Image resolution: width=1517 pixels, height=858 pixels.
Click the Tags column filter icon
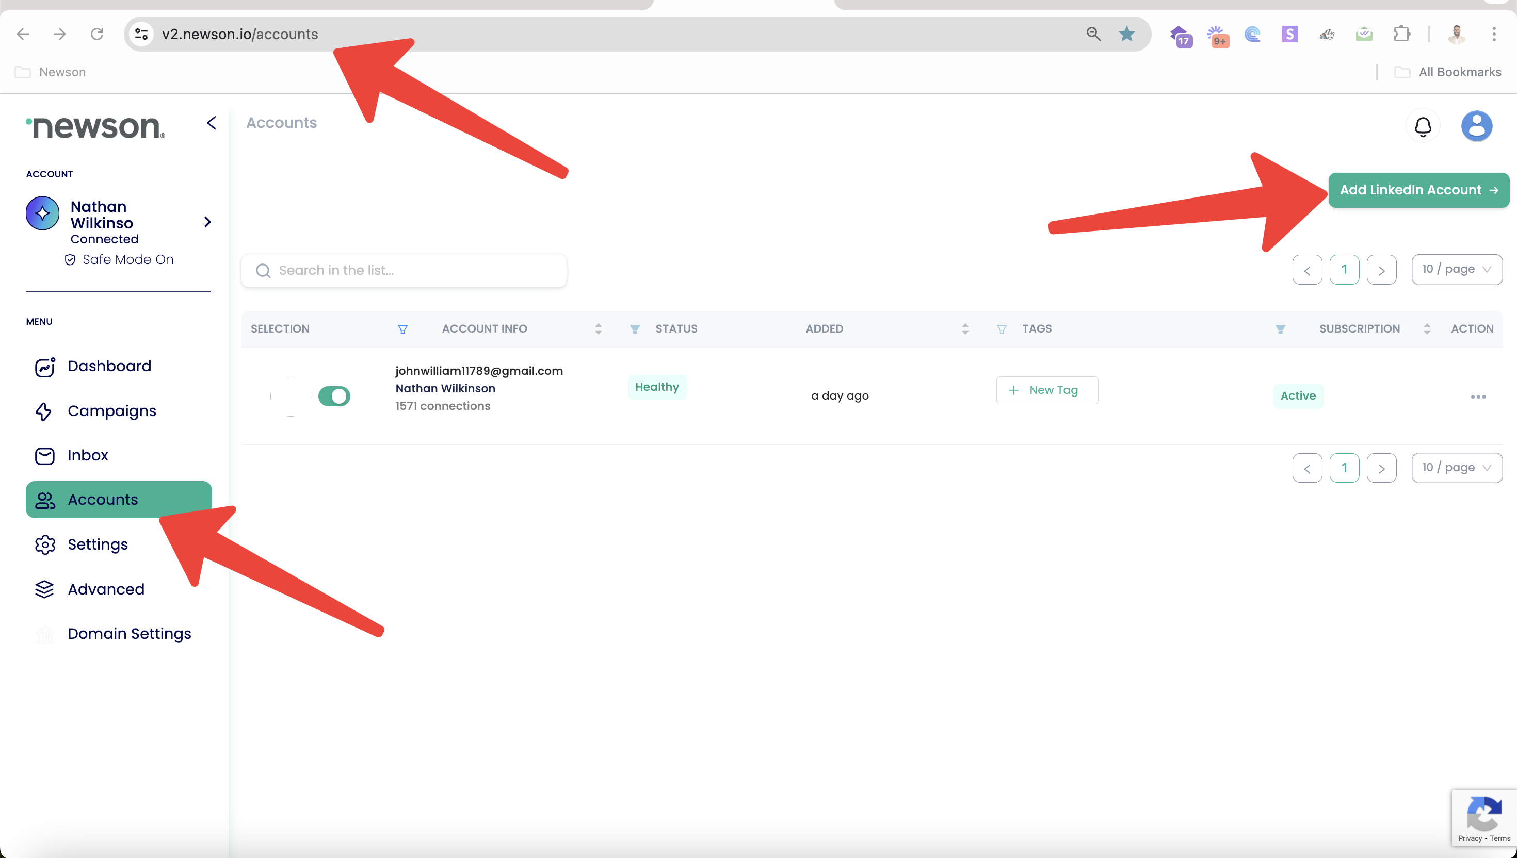(x=1001, y=329)
